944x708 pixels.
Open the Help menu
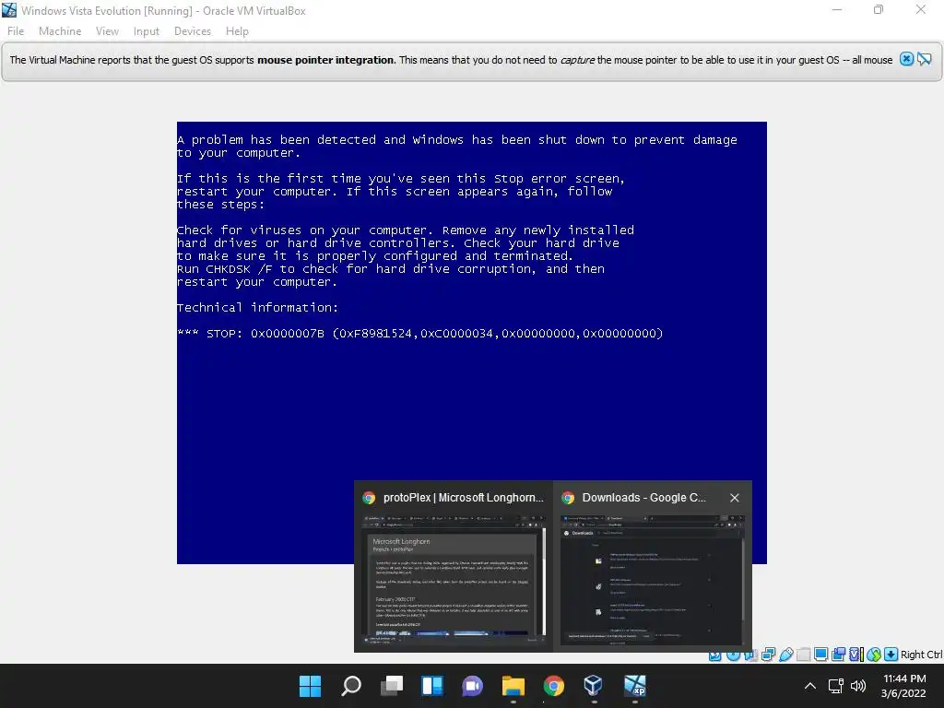237,31
